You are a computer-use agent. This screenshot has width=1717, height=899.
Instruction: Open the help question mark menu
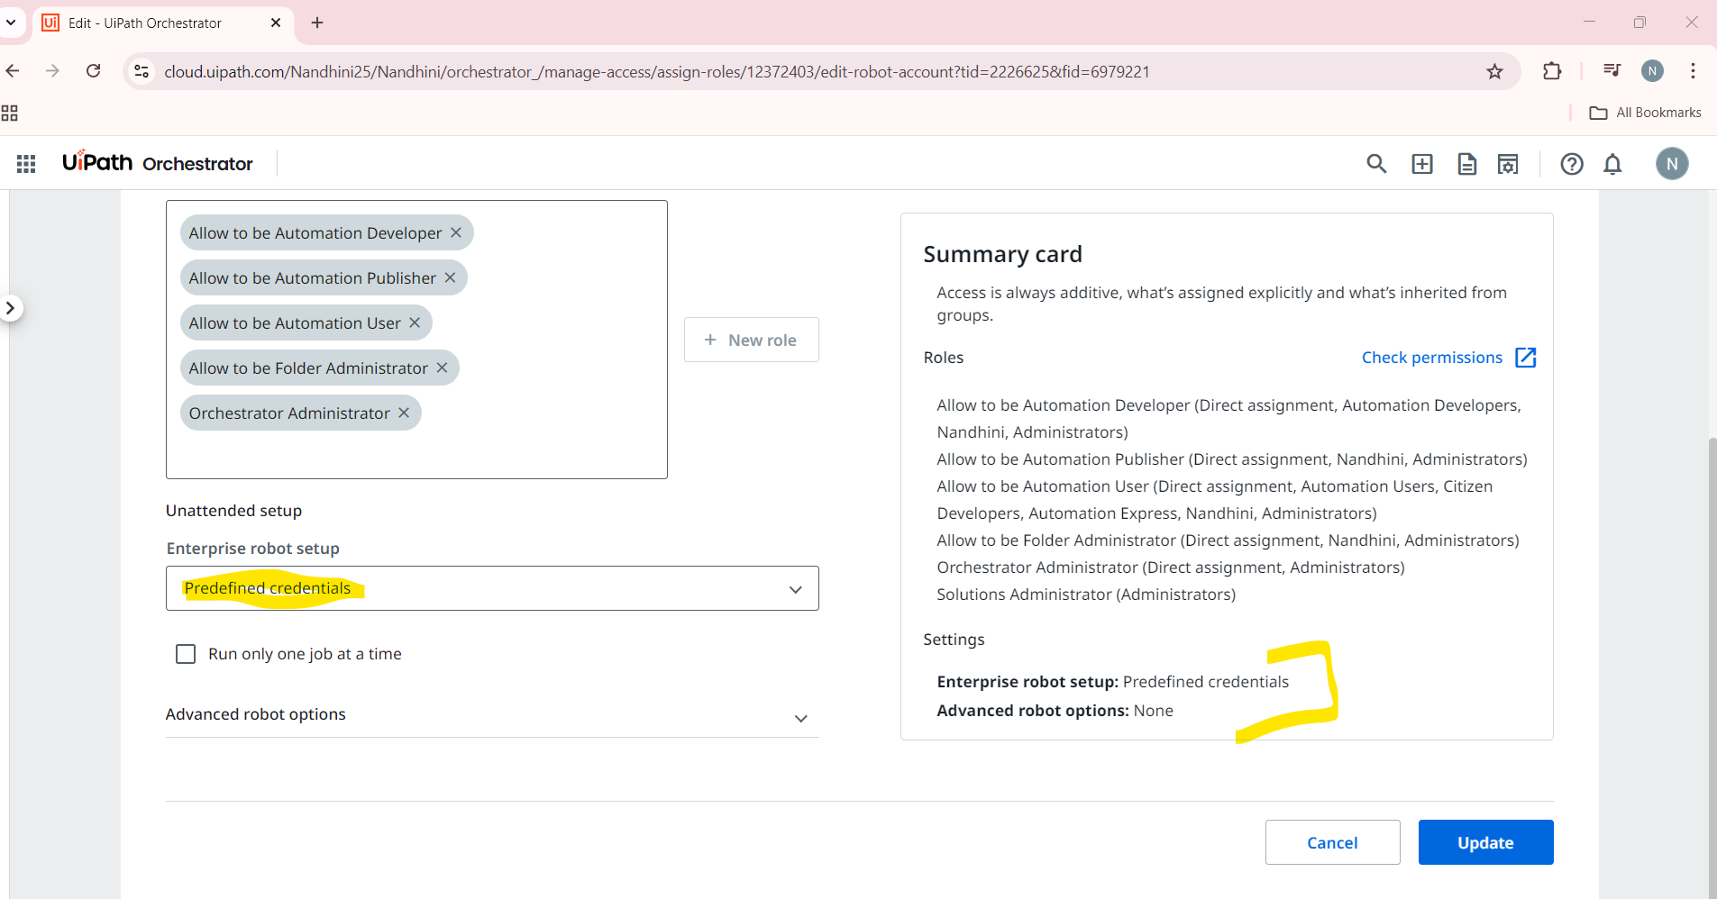(x=1572, y=163)
